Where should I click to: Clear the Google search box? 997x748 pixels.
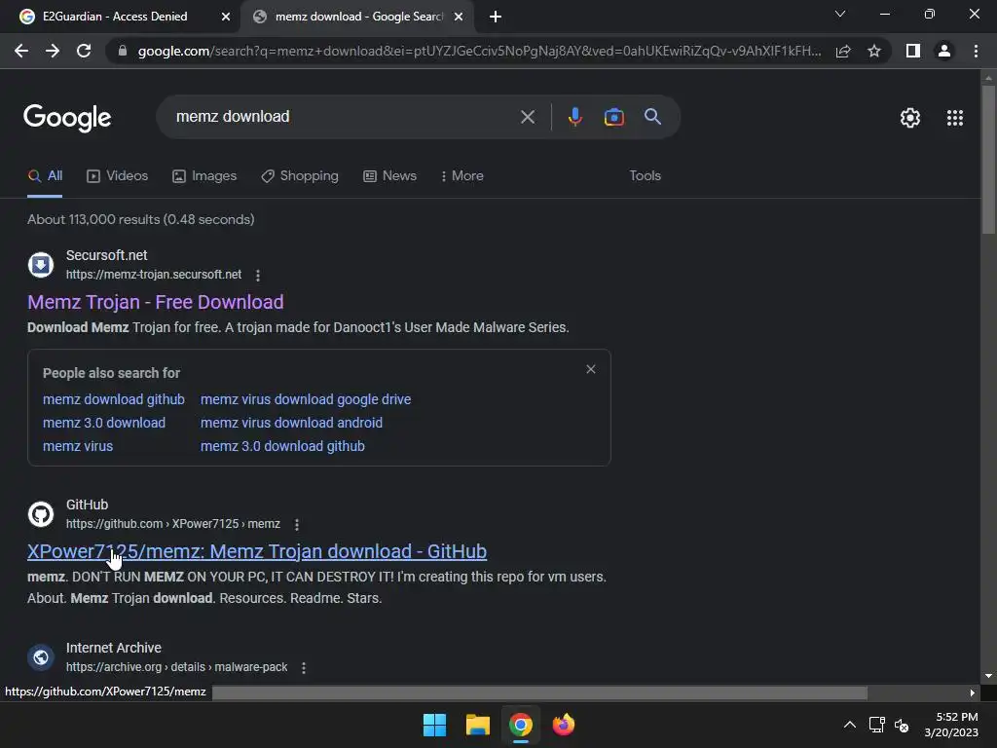(x=528, y=117)
